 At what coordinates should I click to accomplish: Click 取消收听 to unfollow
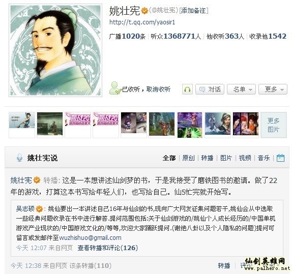(158, 89)
